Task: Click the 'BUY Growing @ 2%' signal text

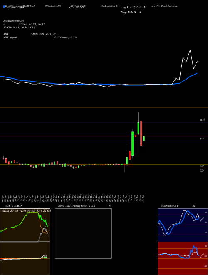Action: click(65, 37)
